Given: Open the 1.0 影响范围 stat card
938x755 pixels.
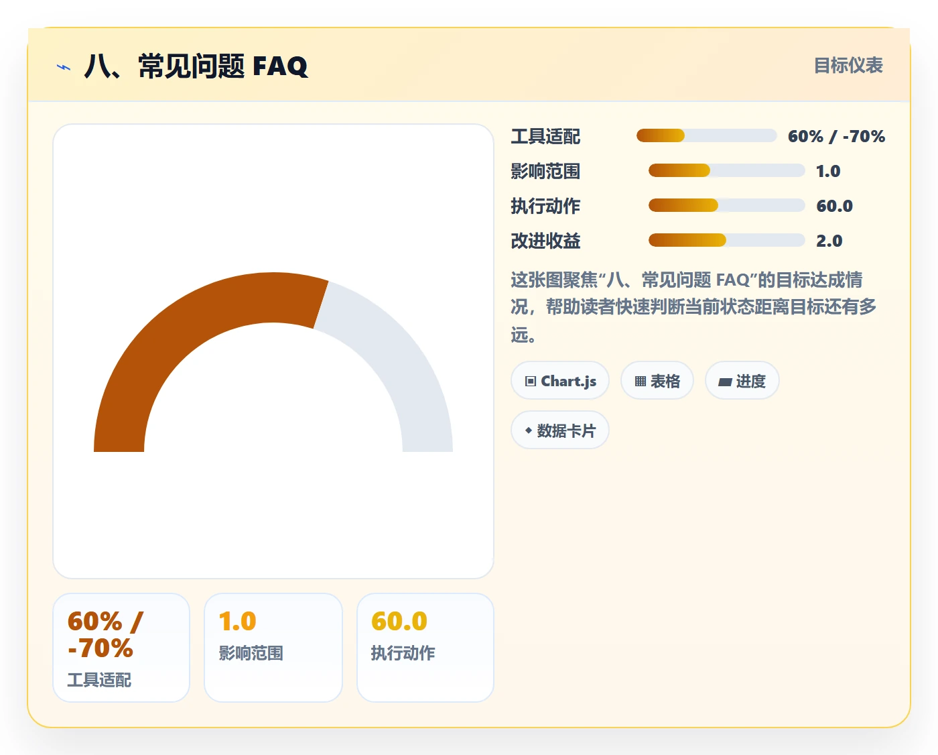Looking at the screenshot, I should coord(273,648).
